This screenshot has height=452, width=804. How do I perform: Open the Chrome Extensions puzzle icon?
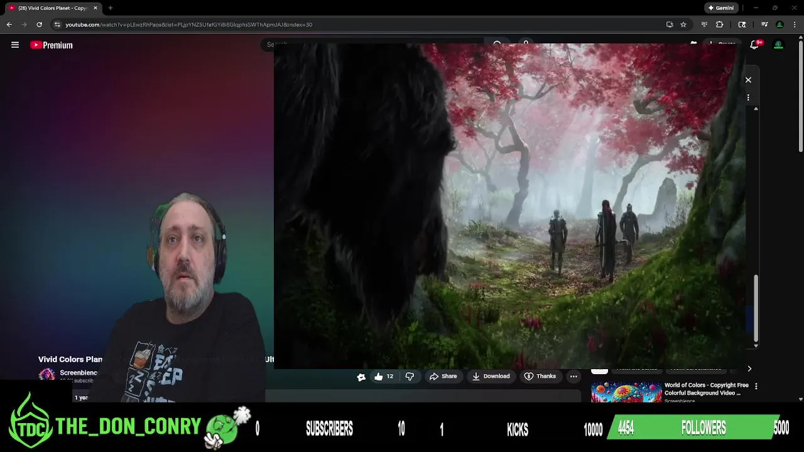point(720,24)
